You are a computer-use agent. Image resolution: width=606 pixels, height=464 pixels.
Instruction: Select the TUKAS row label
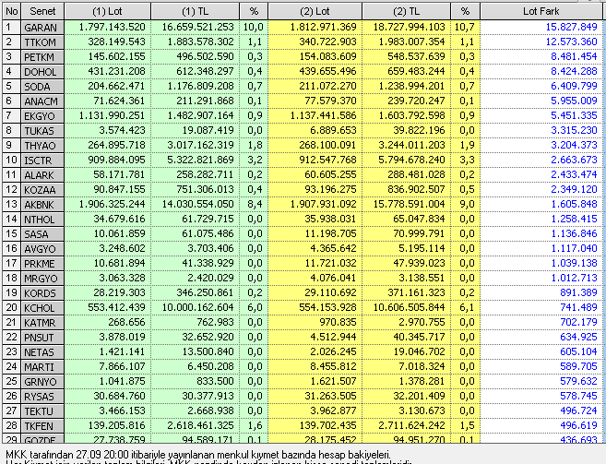[42, 131]
